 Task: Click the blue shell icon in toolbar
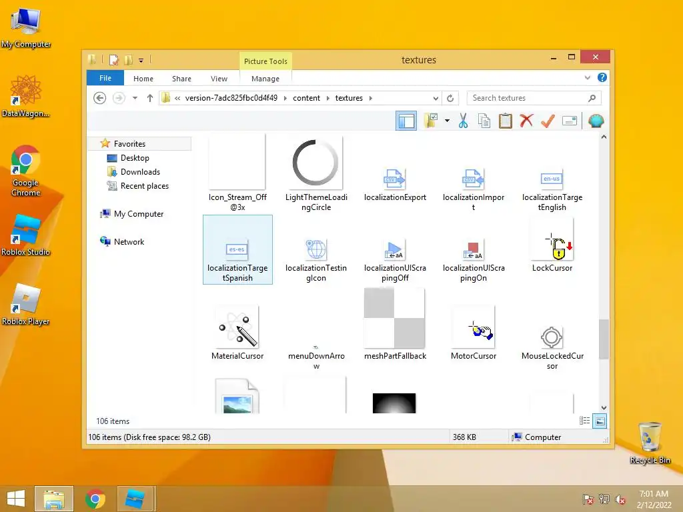click(596, 121)
